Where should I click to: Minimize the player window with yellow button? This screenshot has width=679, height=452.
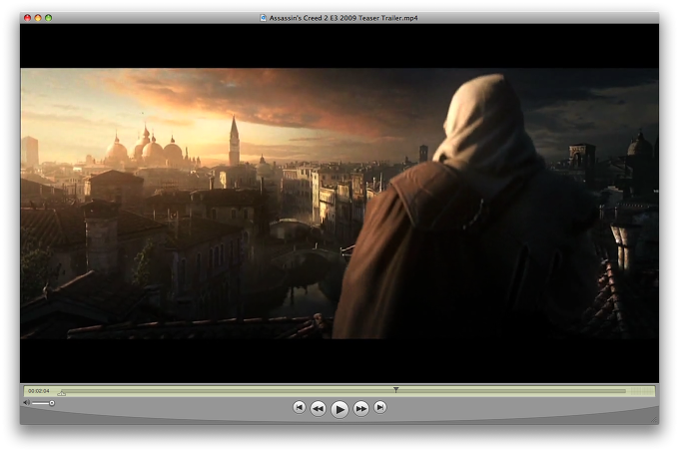pos(38,18)
